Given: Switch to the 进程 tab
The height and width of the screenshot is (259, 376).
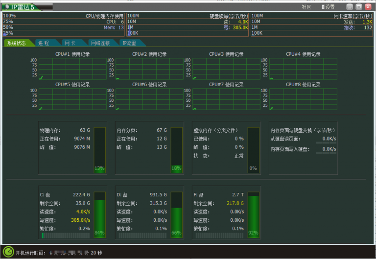Looking at the screenshot, I should 44,43.
